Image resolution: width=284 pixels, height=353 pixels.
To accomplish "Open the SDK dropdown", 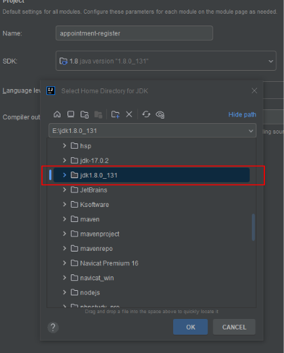I will (166, 61).
